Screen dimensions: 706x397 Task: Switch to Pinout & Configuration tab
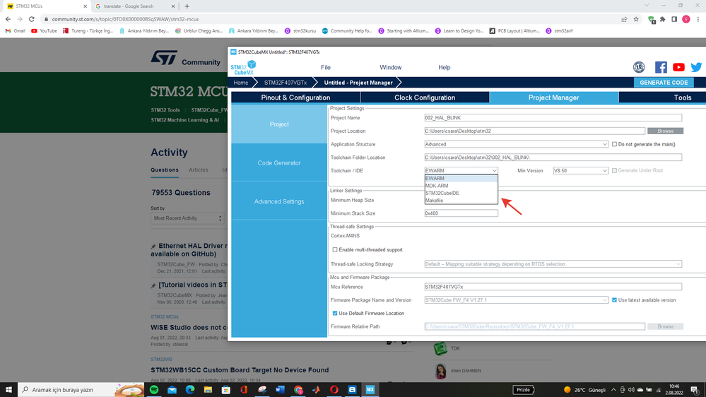click(295, 97)
